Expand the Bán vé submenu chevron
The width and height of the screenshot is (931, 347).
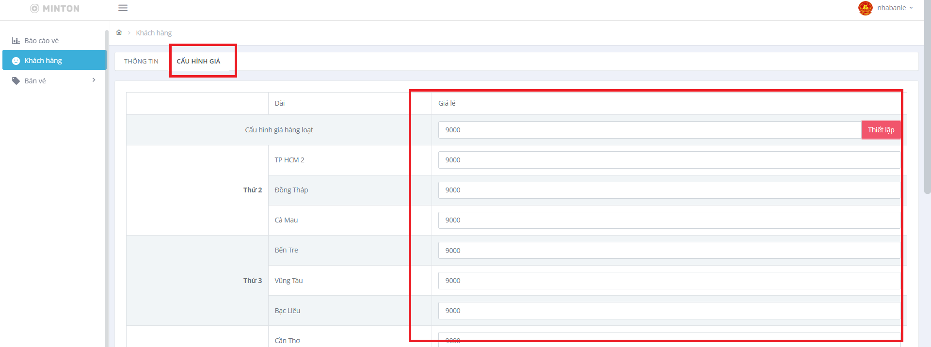point(94,80)
